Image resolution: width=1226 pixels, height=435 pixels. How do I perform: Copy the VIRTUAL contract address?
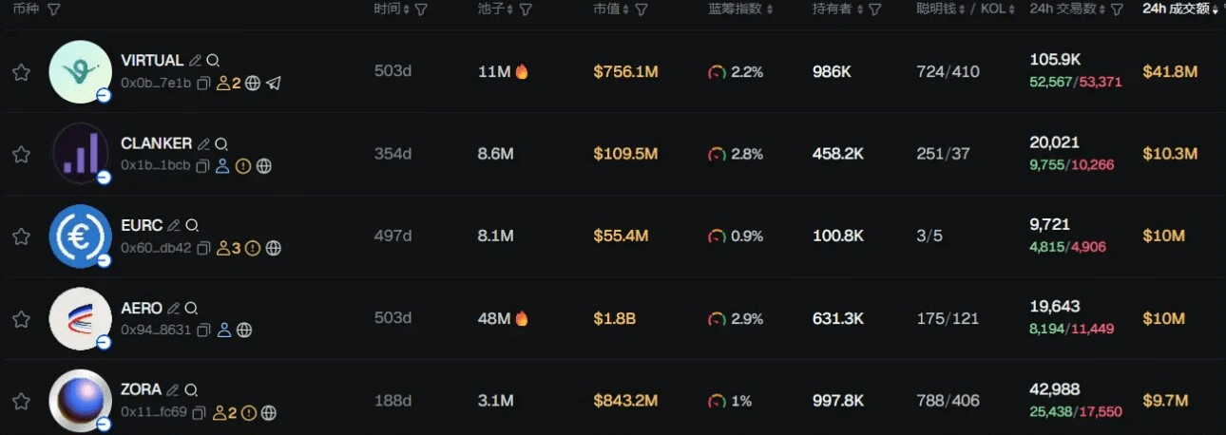click(x=203, y=84)
